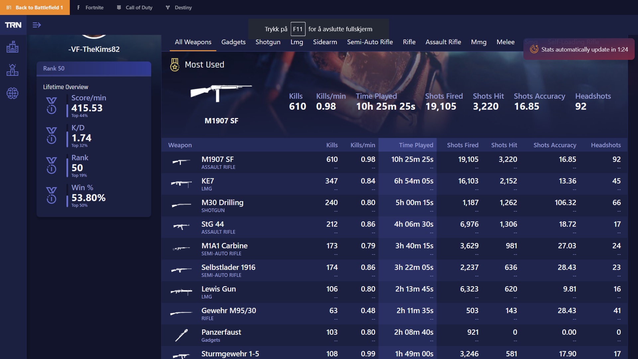Click the Rank 50 banner
This screenshot has height=359, width=638.
pyautogui.click(x=94, y=68)
